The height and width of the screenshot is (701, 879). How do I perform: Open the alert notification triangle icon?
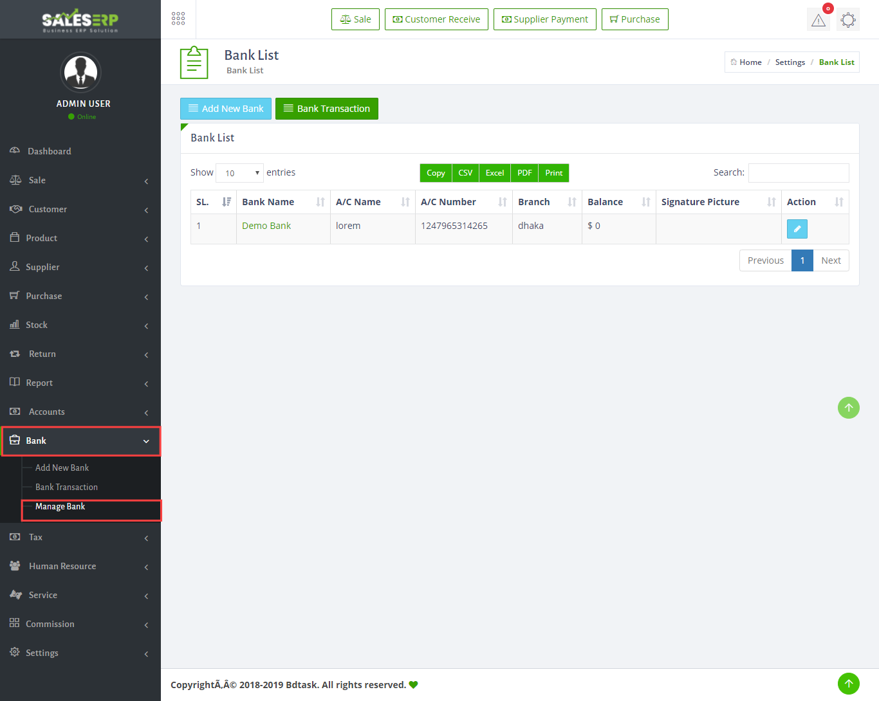[x=819, y=20]
